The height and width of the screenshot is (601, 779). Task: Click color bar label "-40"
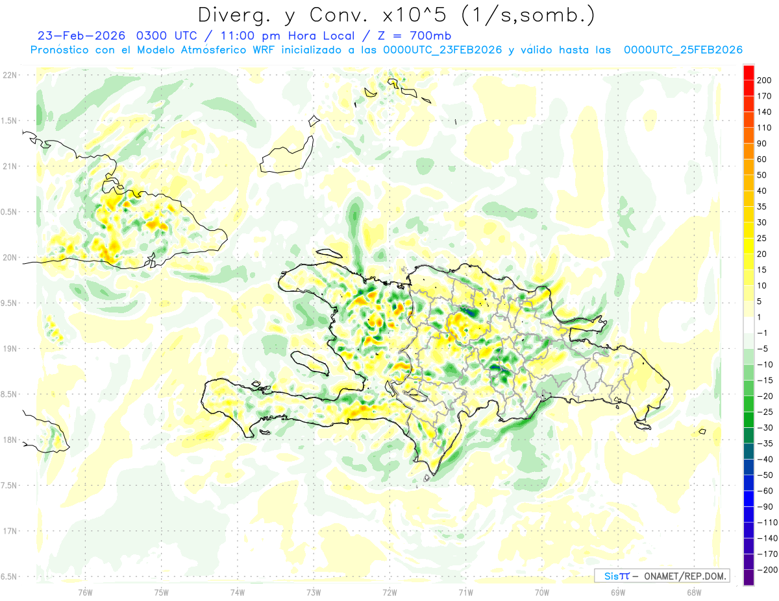765,459
